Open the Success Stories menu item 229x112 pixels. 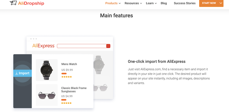(185, 3)
